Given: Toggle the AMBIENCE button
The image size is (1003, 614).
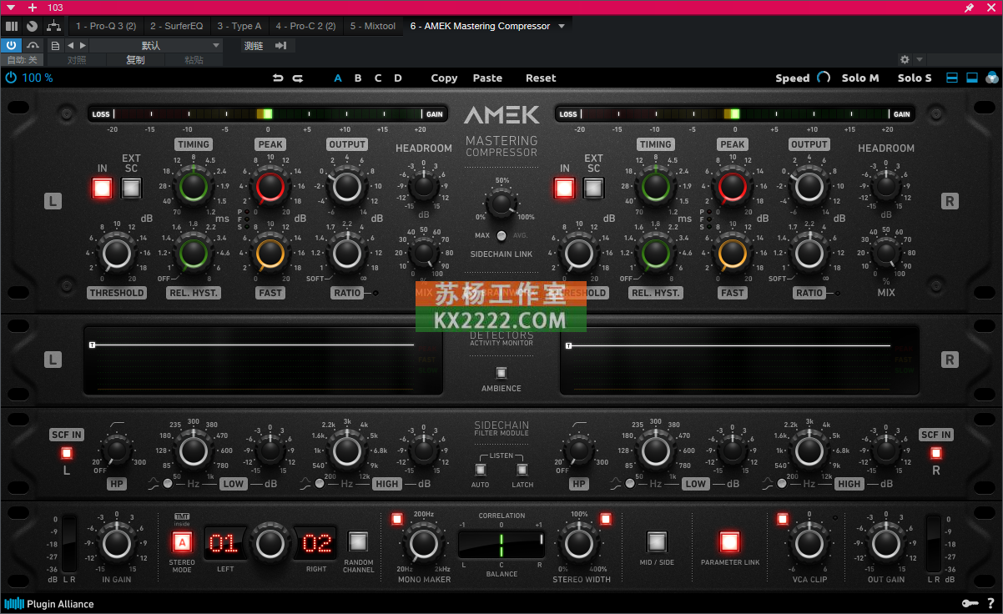Looking at the screenshot, I should pyautogui.click(x=501, y=373).
